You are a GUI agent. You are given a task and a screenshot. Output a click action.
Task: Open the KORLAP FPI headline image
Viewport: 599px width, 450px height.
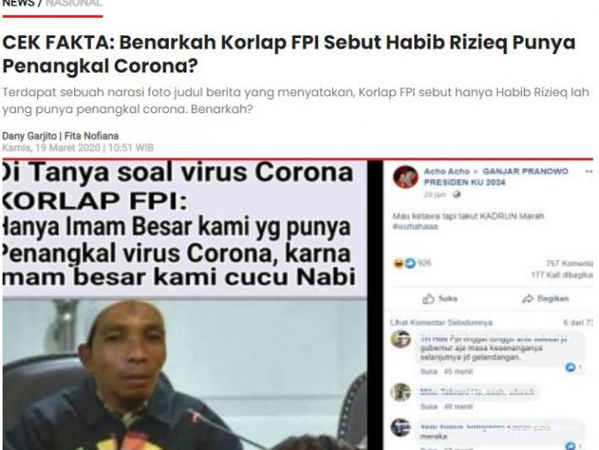click(185, 305)
